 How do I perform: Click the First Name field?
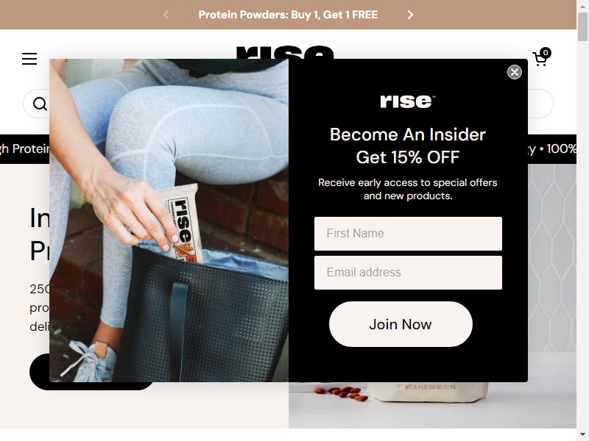pyautogui.click(x=408, y=234)
